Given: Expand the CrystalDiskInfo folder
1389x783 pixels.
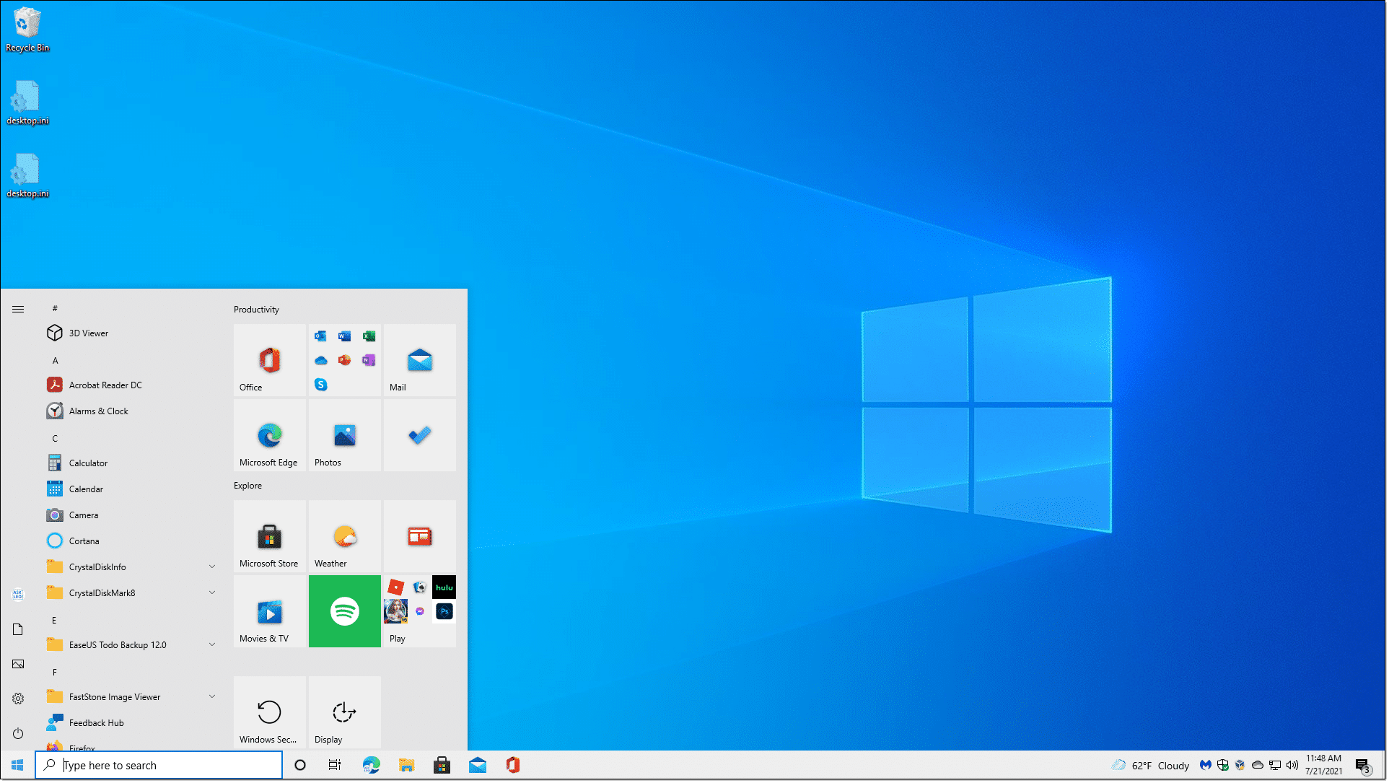Looking at the screenshot, I should pos(131,567).
